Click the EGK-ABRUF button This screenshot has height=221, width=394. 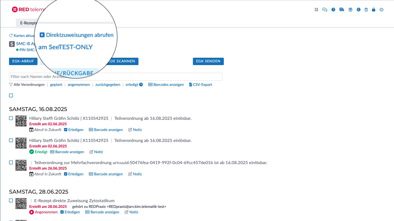pos(23,61)
